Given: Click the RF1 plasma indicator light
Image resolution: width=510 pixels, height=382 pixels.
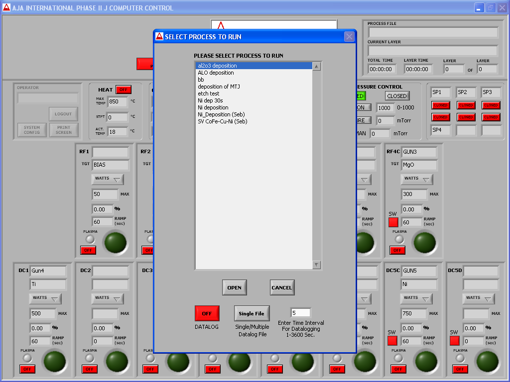Looking at the screenshot, I should click(90, 239).
